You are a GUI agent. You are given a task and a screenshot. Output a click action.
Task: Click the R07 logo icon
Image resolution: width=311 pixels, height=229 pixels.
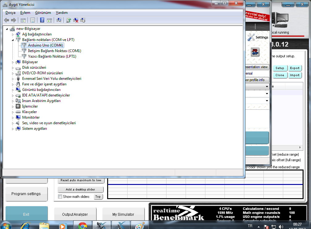255,52
